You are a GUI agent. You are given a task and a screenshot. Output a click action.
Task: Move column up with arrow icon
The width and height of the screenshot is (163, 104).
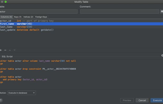tap(10, 50)
